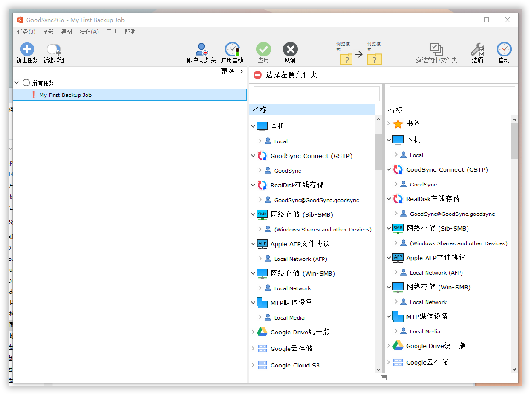This screenshot has width=531, height=395.
Task: Collapse GoodSync Connect (GSTP) in left pane
Action: (x=253, y=156)
